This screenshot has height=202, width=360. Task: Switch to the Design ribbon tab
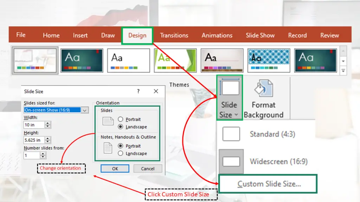(137, 35)
